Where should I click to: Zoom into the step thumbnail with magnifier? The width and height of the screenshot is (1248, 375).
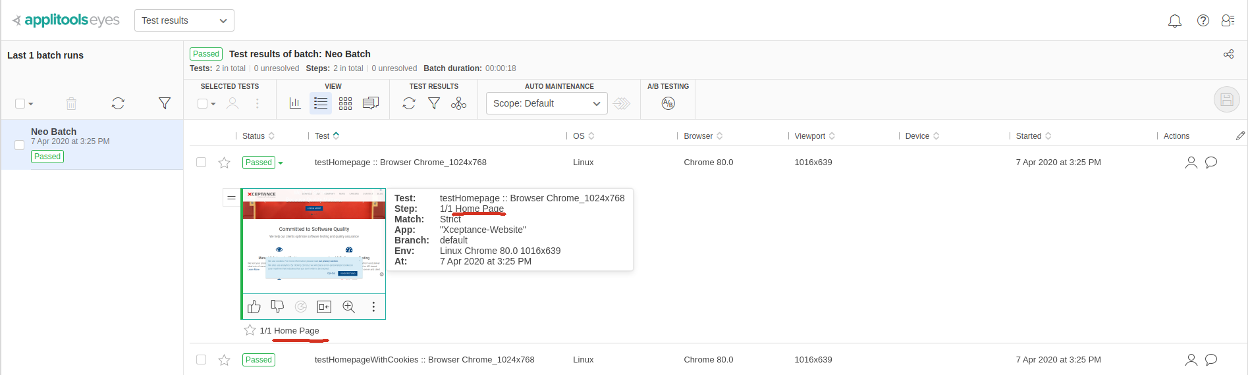pyautogui.click(x=348, y=307)
